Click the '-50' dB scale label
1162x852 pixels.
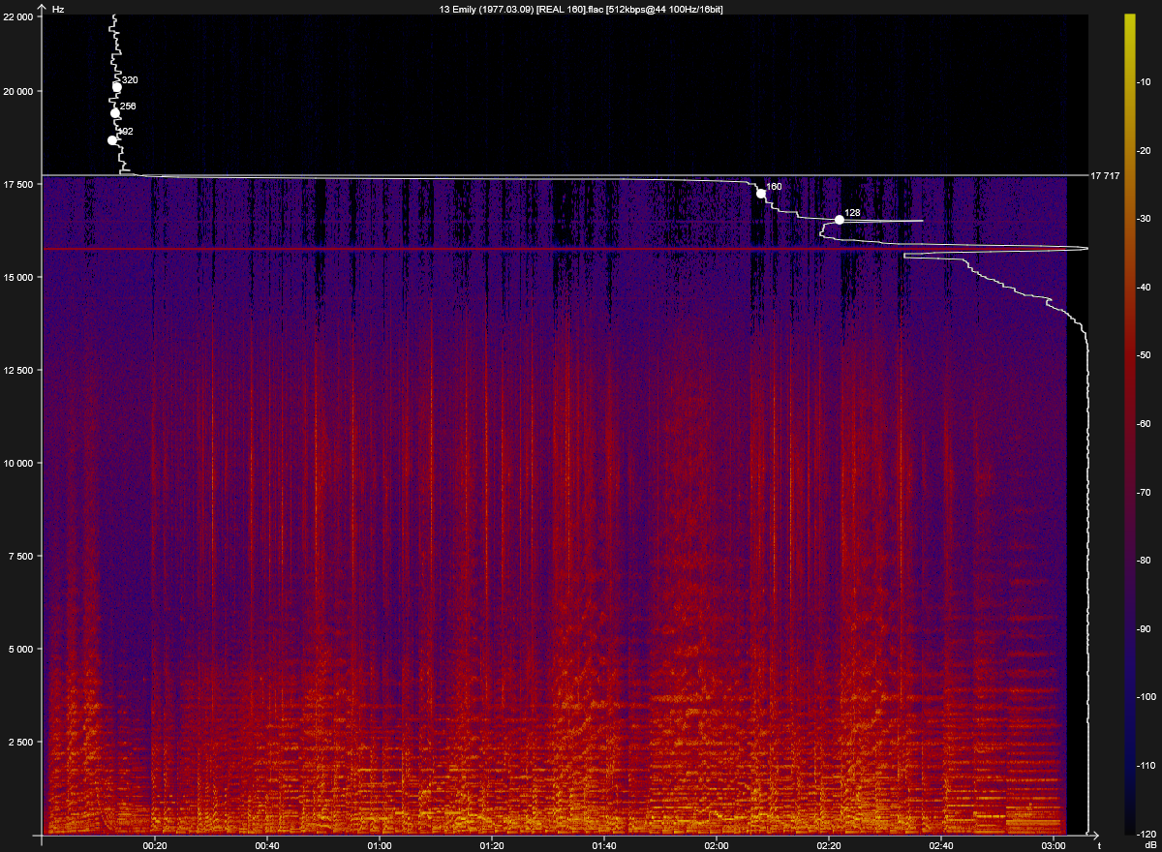[1143, 355]
